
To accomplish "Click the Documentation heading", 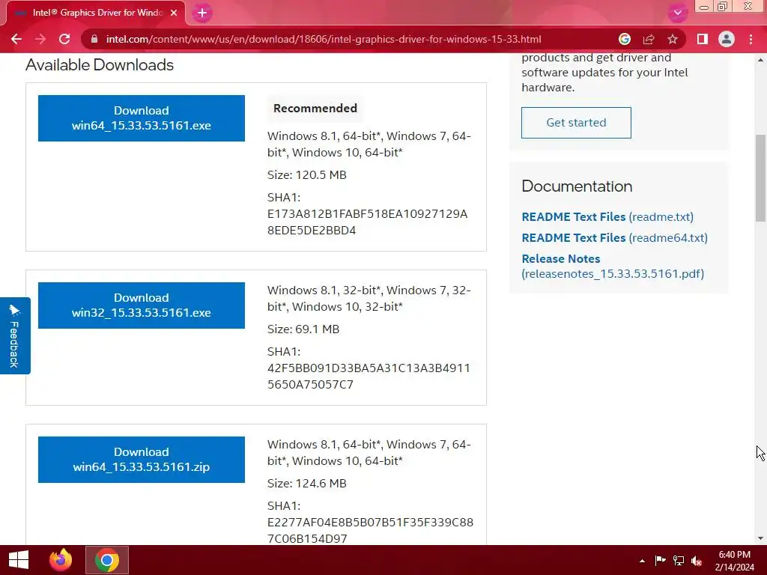I will [x=577, y=186].
